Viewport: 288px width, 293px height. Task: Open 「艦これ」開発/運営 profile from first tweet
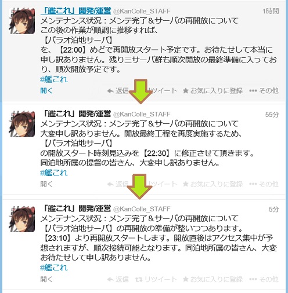coord(75,11)
